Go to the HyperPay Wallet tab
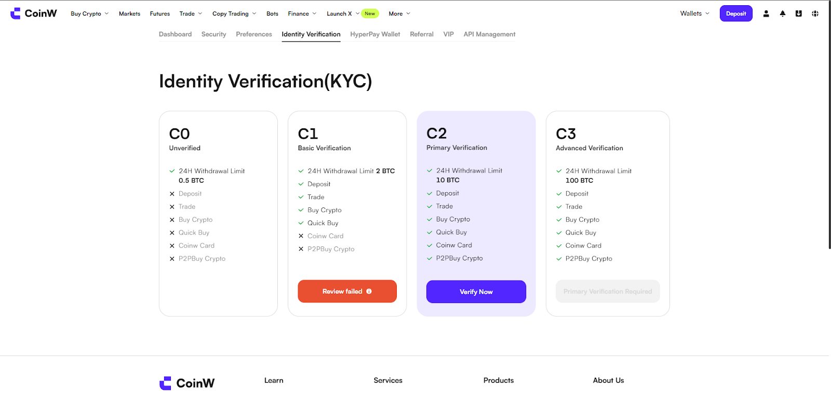The image size is (831, 395). (375, 34)
